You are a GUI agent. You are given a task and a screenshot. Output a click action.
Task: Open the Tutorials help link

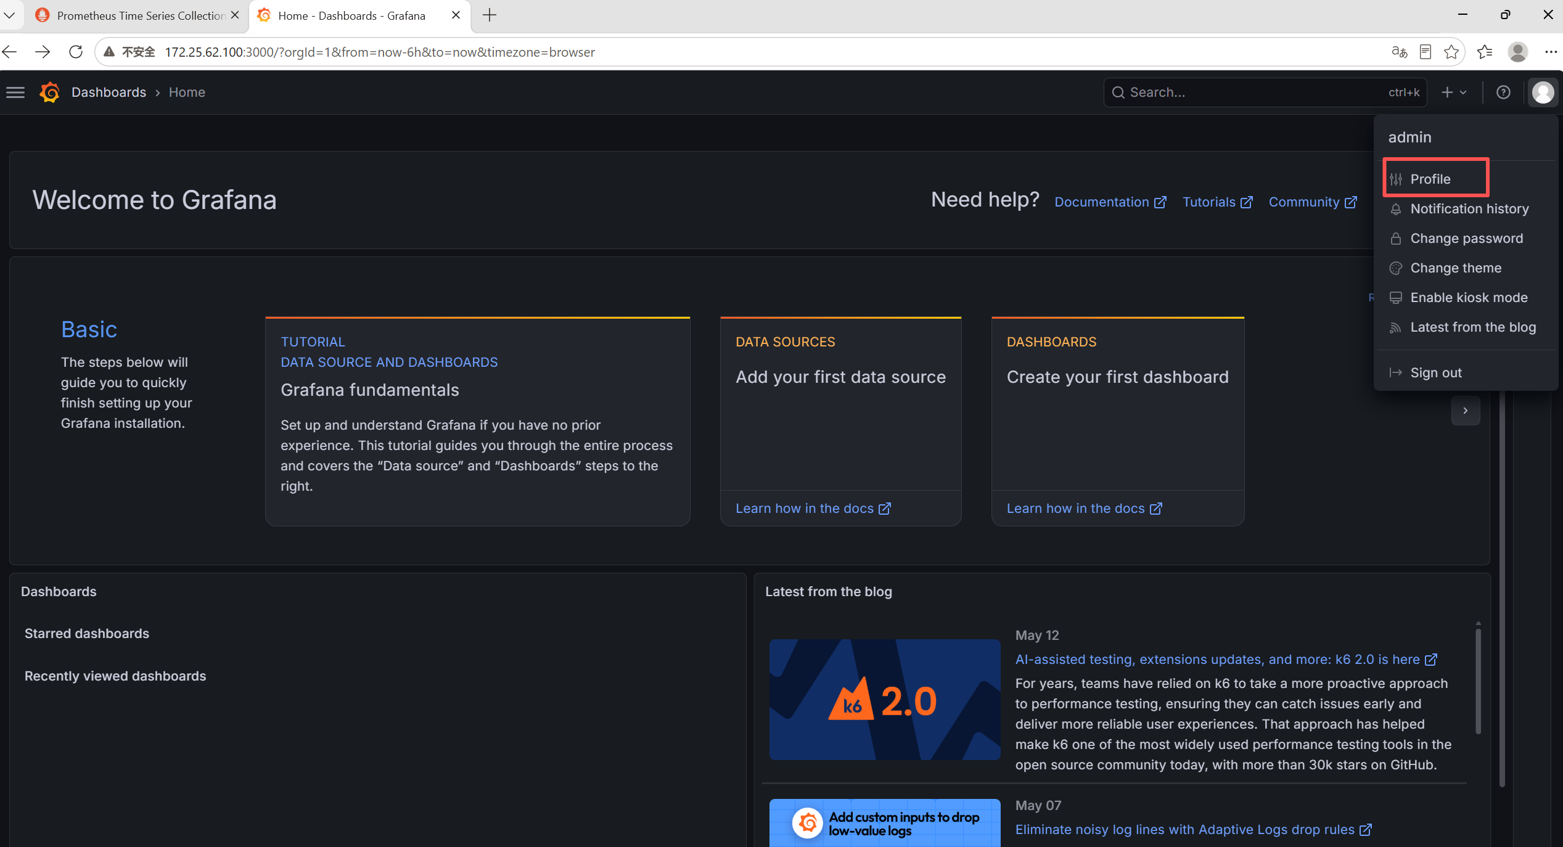1217,202
